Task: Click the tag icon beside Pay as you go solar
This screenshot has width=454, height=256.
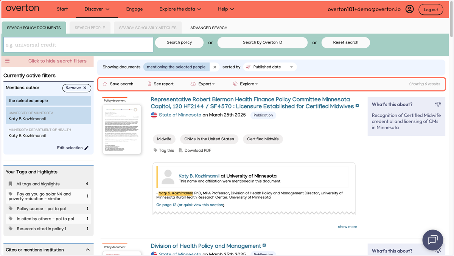Action: (11, 194)
